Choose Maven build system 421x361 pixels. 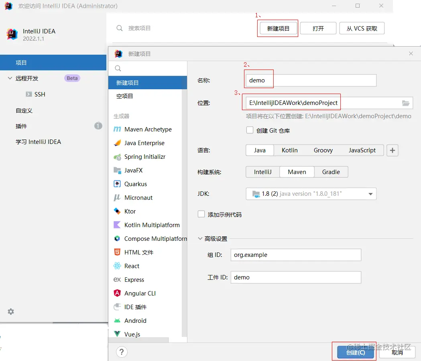click(x=297, y=172)
